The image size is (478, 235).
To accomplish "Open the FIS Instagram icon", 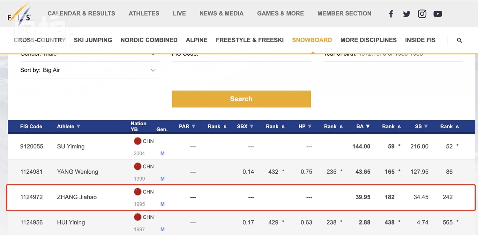I will tap(422, 14).
